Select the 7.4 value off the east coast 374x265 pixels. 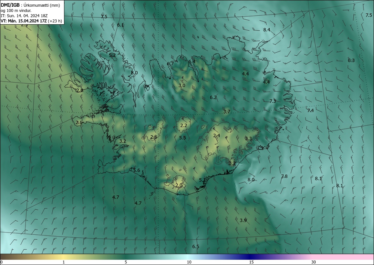pyautogui.click(x=310, y=110)
